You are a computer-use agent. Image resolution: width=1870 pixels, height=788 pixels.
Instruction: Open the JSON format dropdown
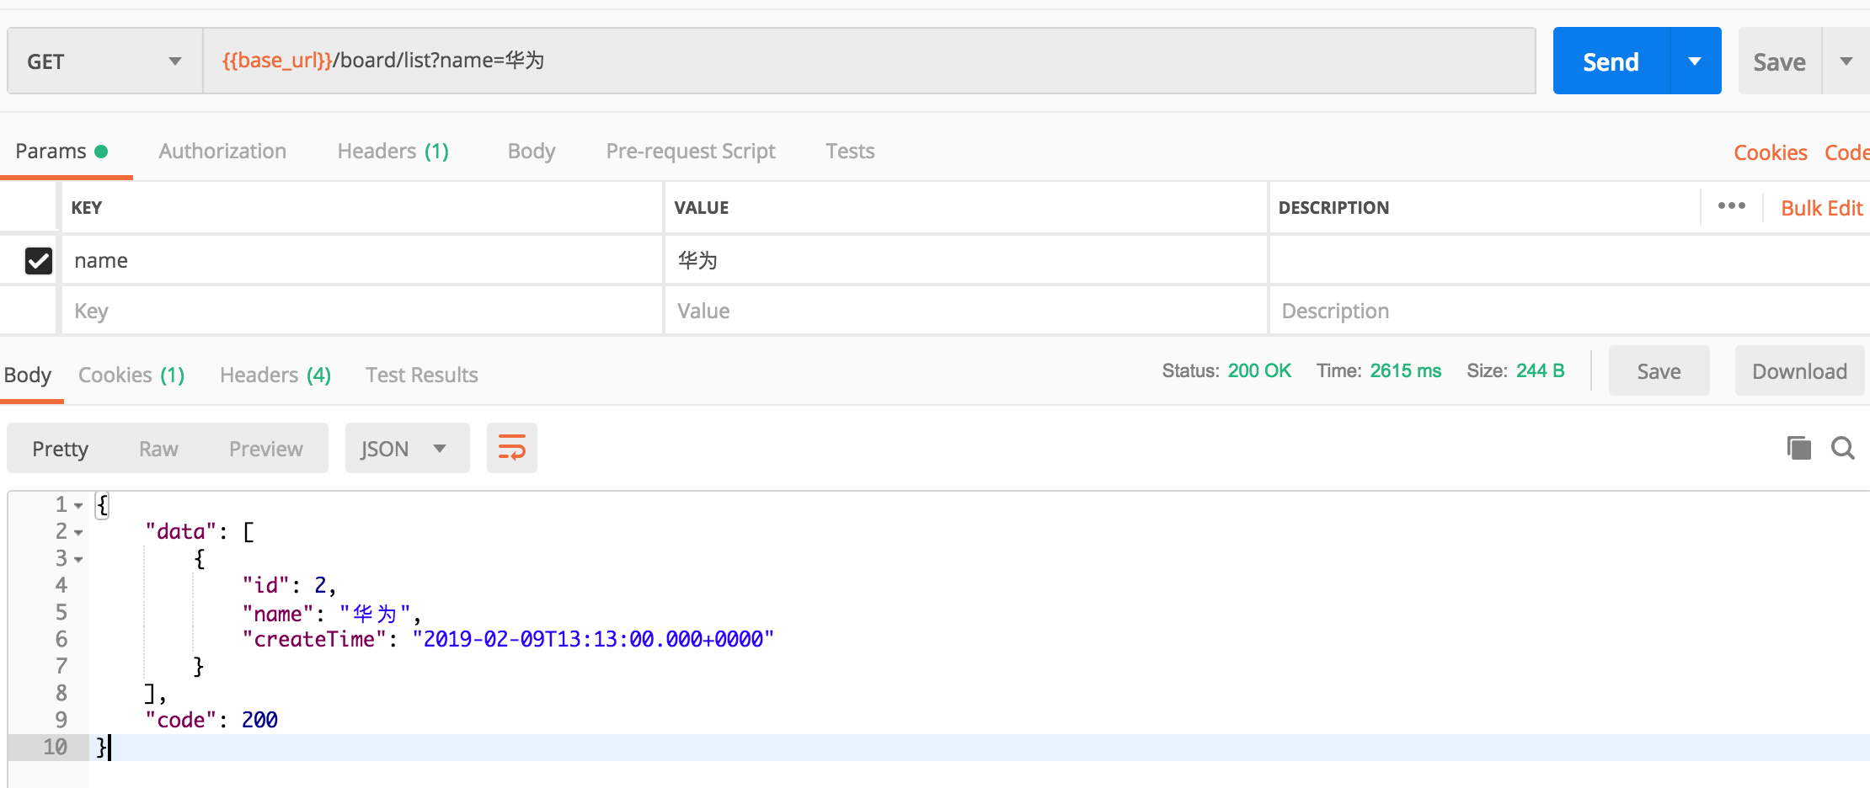click(x=407, y=448)
